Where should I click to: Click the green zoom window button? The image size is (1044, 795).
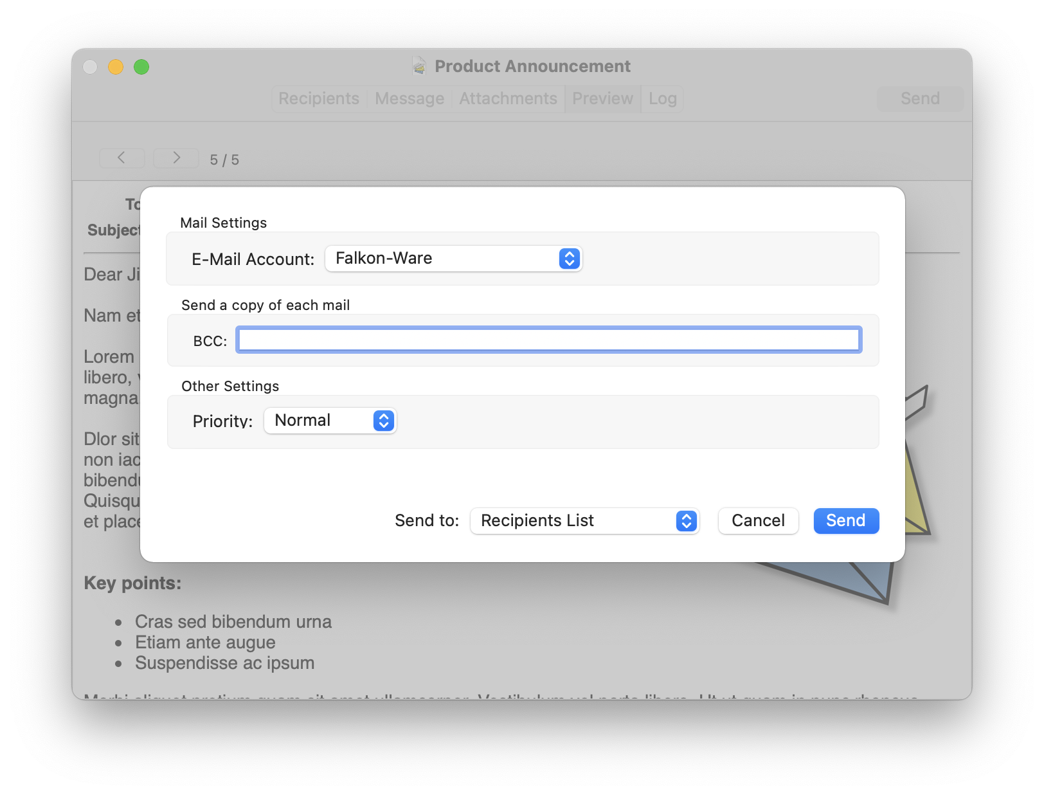click(x=141, y=67)
